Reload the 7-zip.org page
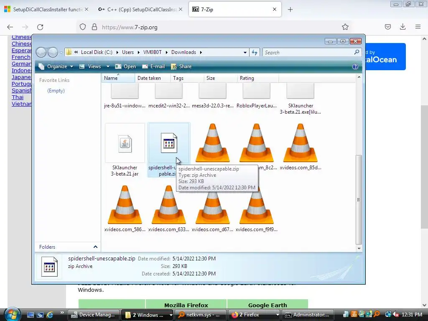The height and width of the screenshot is (321, 428). tap(40, 27)
